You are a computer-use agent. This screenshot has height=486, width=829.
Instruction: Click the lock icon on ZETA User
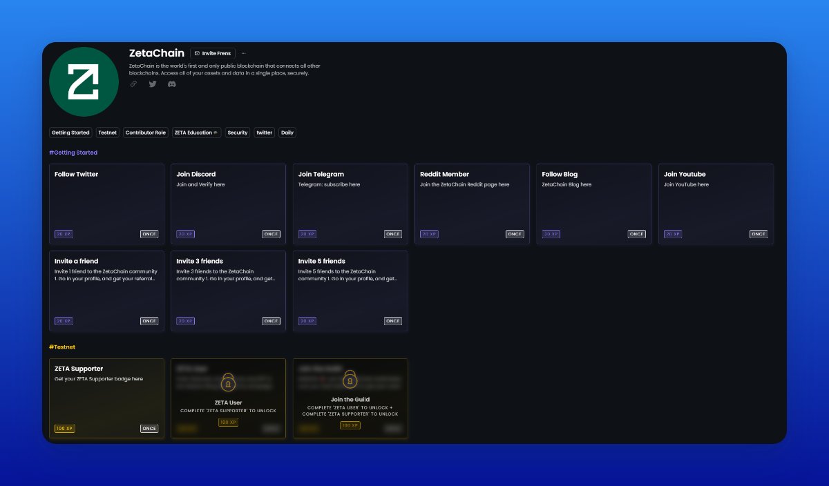click(228, 382)
